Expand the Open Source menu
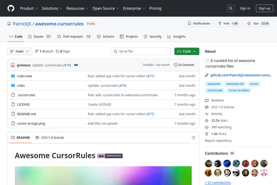277x185 pixels. pyautogui.click(x=106, y=8)
